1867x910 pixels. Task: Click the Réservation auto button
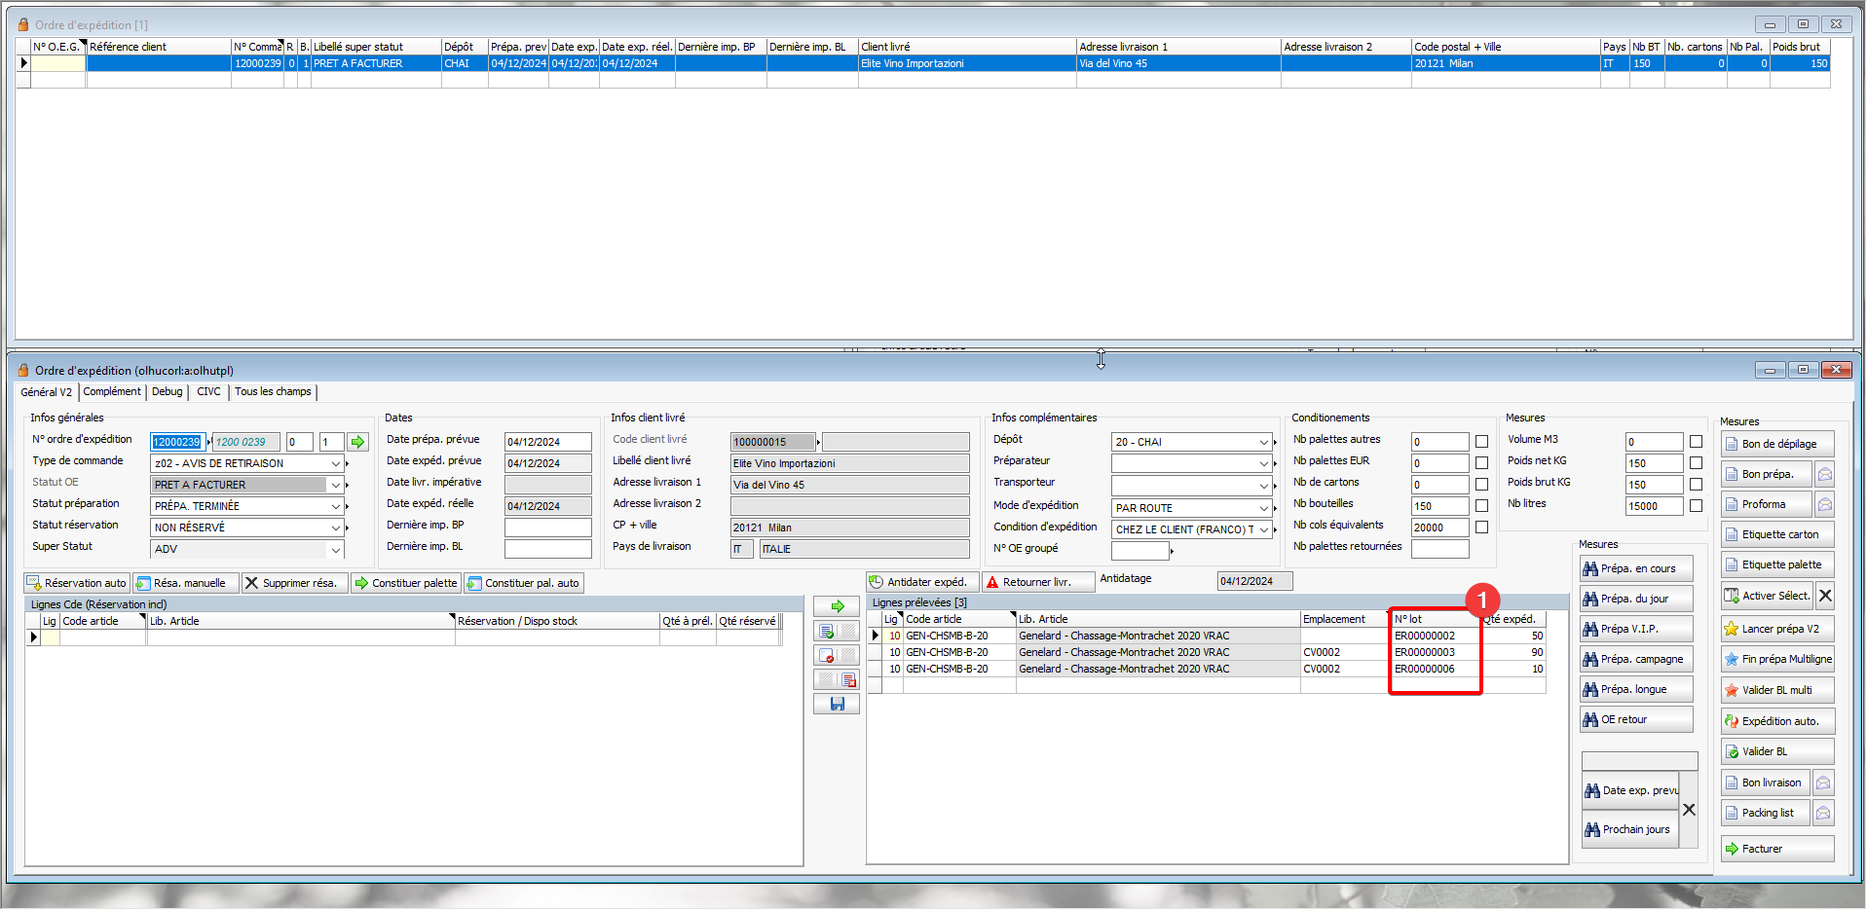(76, 583)
